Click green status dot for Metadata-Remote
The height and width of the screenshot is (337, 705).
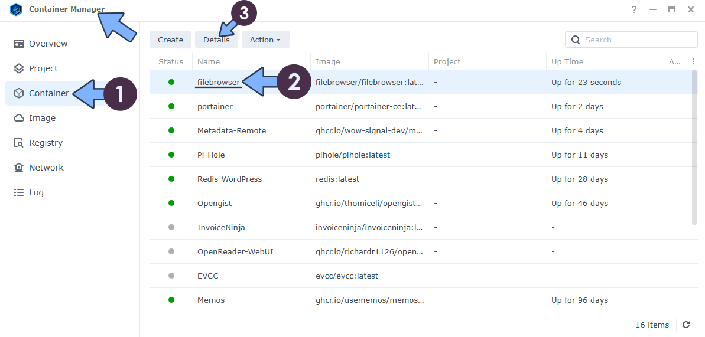pyautogui.click(x=171, y=131)
